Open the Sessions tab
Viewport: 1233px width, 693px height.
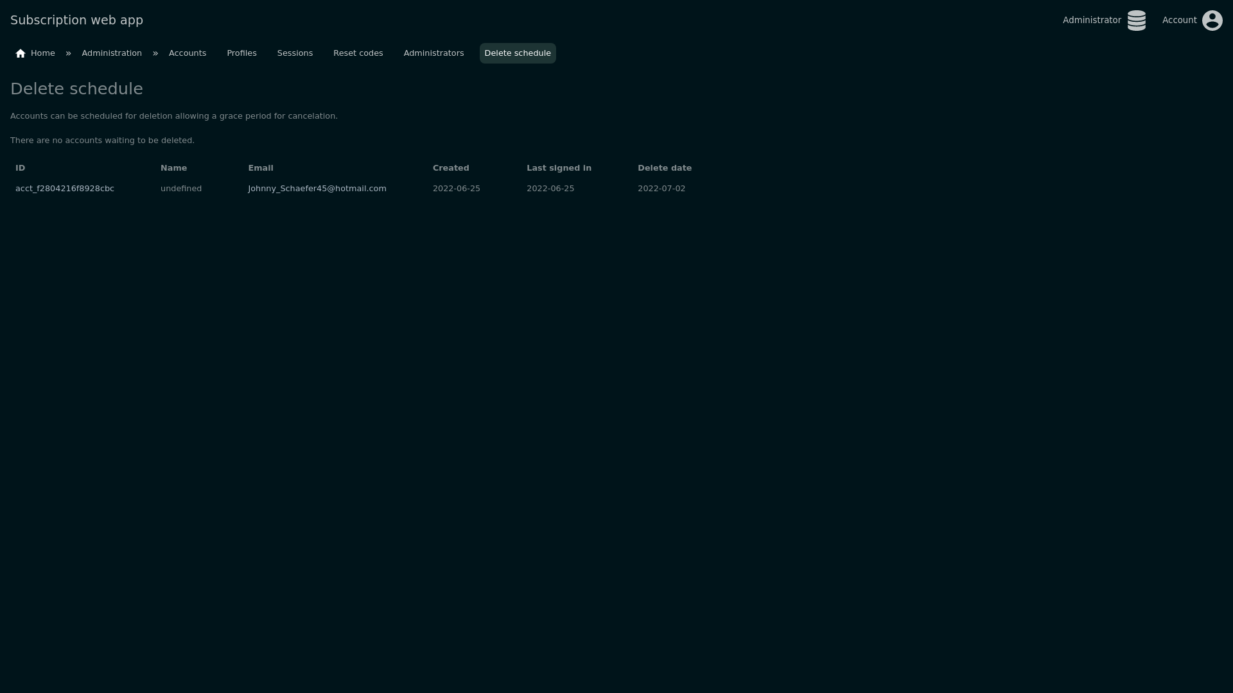(295, 53)
